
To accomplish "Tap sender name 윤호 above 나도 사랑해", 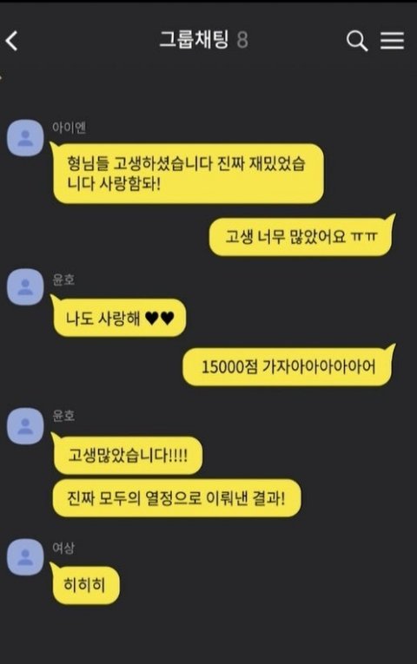I will [x=63, y=279].
